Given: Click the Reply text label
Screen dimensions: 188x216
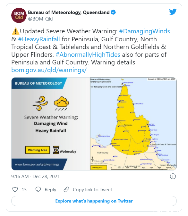Looking at the screenshot, I should point(50,190).
